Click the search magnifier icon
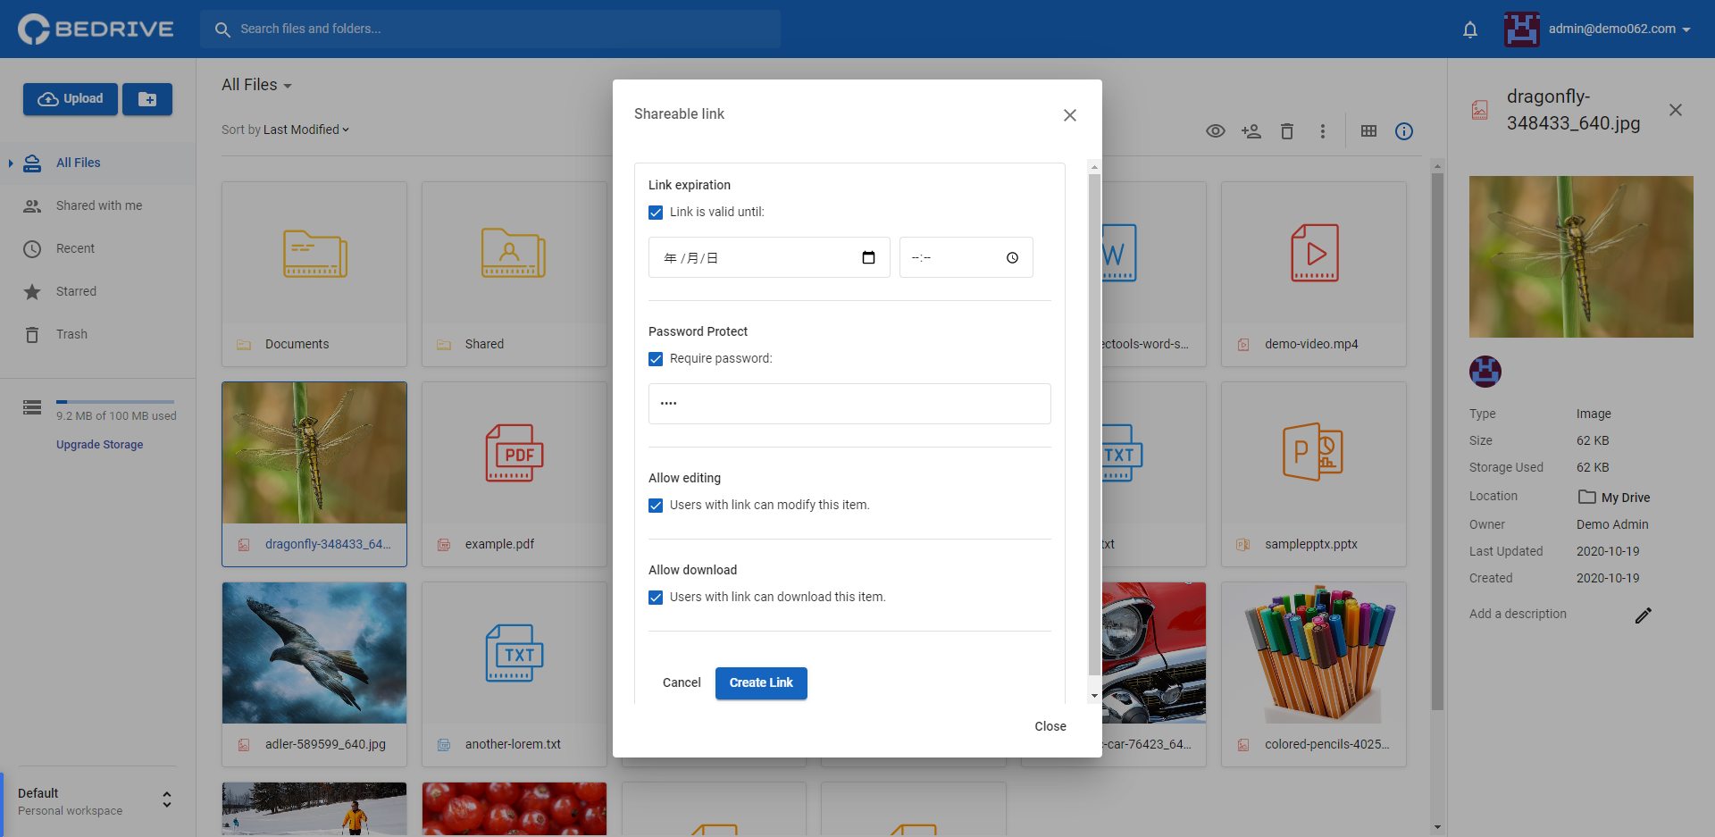Image resolution: width=1715 pixels, height=837 pixels. tap(222, 29)
